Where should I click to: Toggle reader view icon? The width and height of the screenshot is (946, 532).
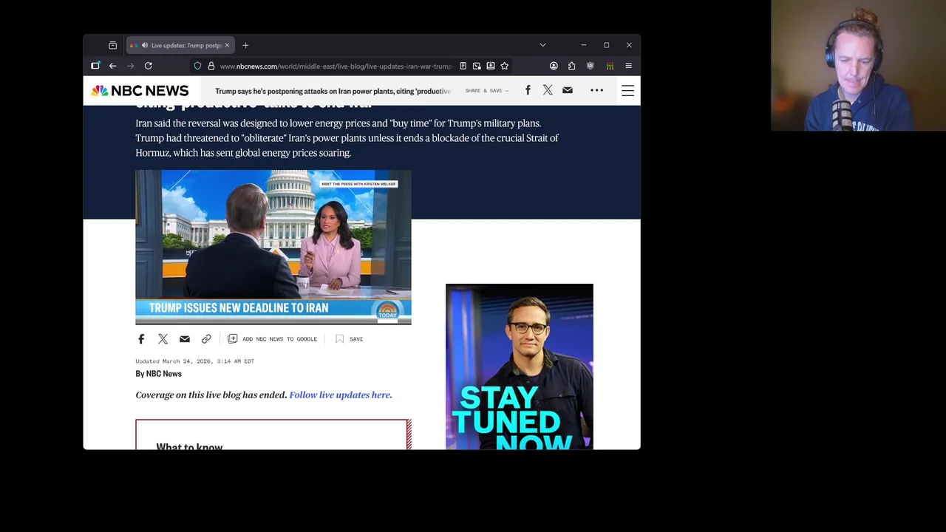(463, 66)
